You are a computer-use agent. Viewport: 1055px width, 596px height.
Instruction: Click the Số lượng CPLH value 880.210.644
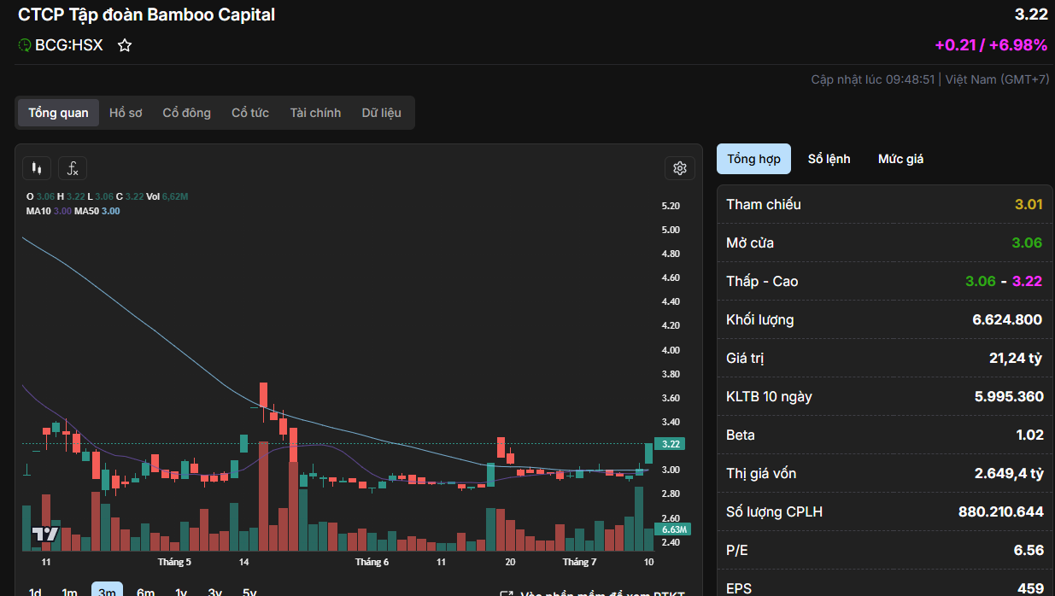click(1001, 511)
